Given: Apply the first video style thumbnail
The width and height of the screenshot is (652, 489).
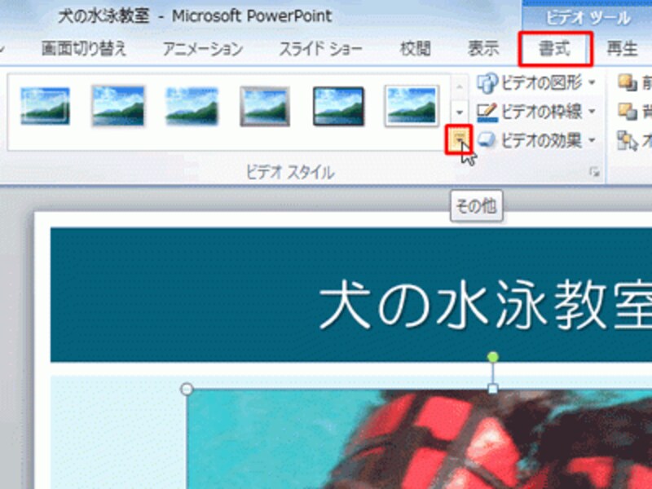Looking at the screenshot, I should tap(45, 106).
